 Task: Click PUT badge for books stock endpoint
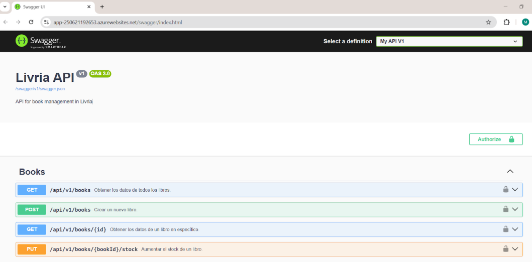point(32,249)
